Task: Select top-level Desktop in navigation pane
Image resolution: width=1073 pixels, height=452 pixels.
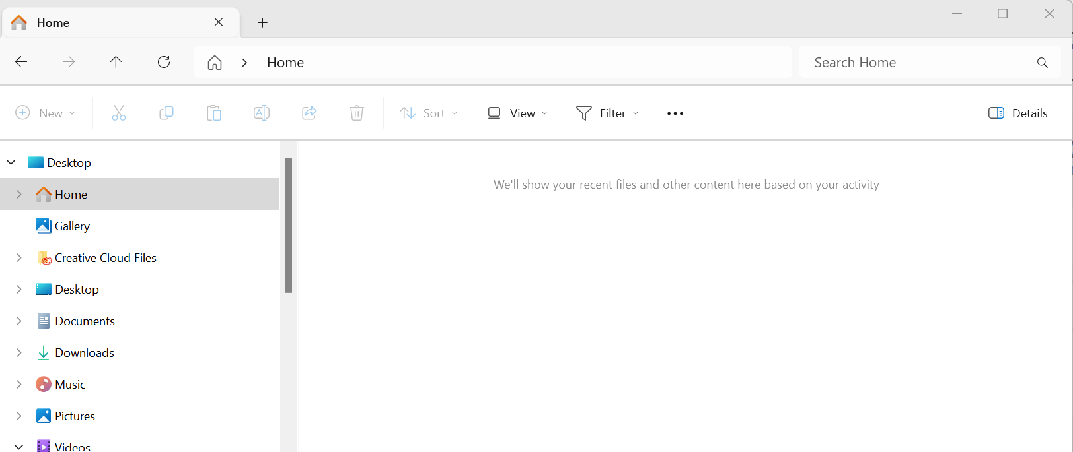Action: coord(69,163)
